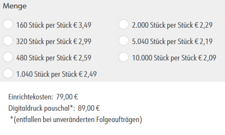Click the Einrichtekosten label text
The height and width of the screenshot is (135, 225).
coord(31,97)
